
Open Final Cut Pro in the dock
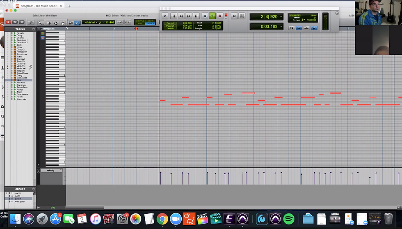point(202,219)
